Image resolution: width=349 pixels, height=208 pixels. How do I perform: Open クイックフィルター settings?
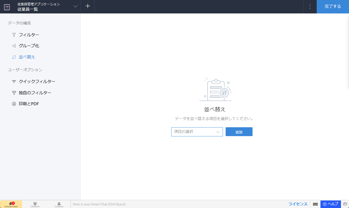pos(37,81)
